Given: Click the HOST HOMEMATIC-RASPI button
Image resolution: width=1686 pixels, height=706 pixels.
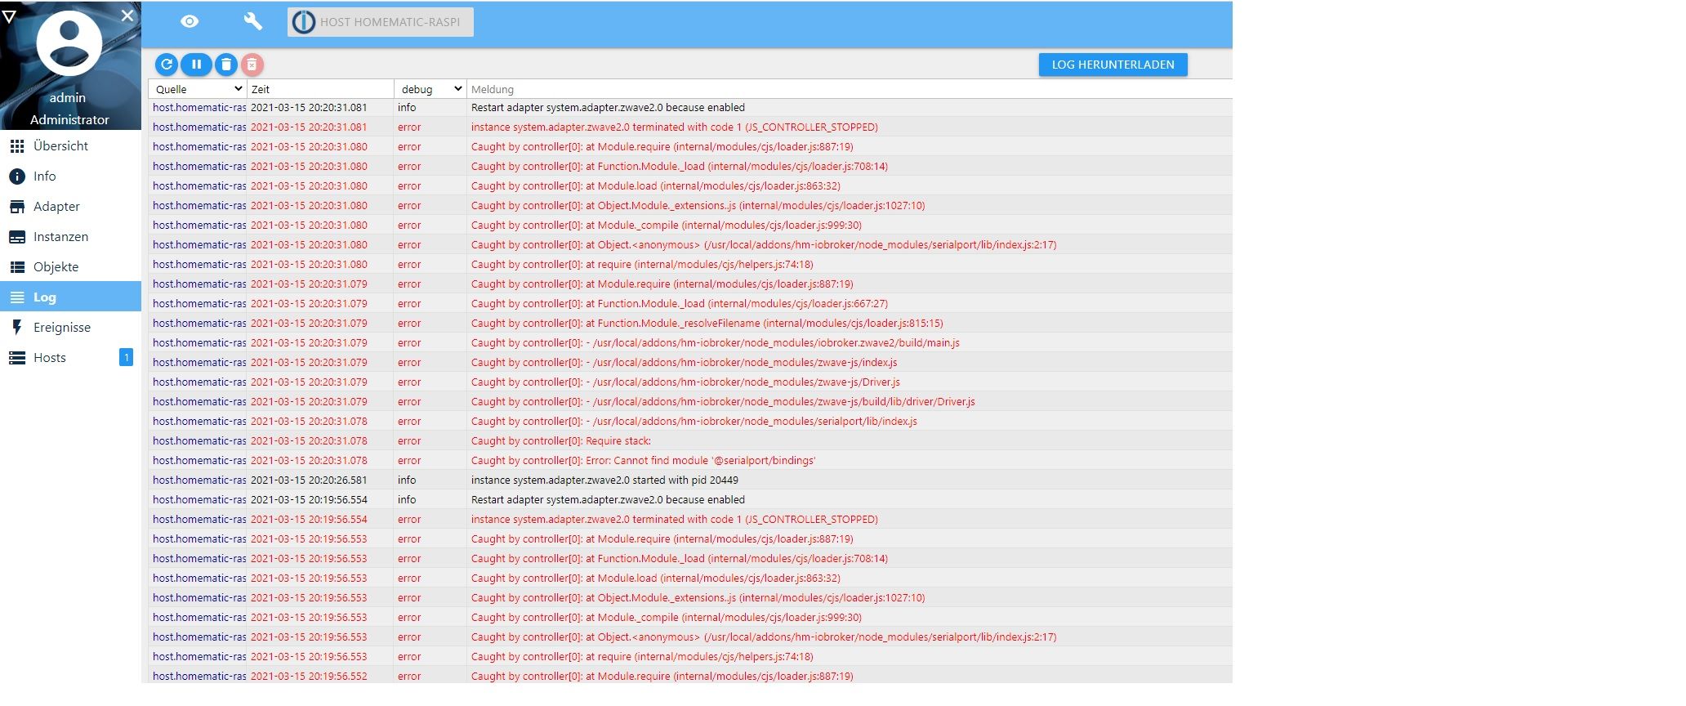Looking at the screenshot, I should point(381,22).
